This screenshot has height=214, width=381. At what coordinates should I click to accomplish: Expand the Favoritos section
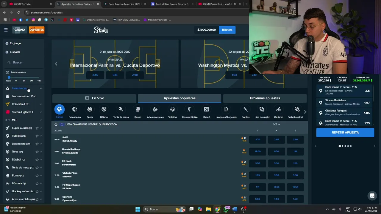(41, 88)
